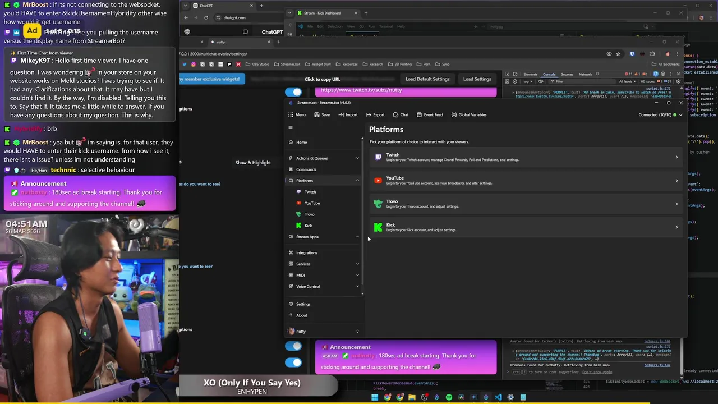Switch to the Elements tab in DevTools
Viewport: 718px width, 404px height.
[530, 74]
